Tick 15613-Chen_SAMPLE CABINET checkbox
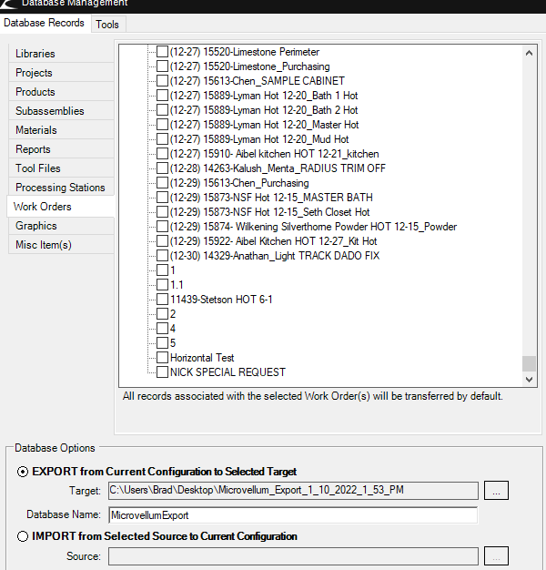This screenshot has width=546, height=570. (x=162, y=81)
